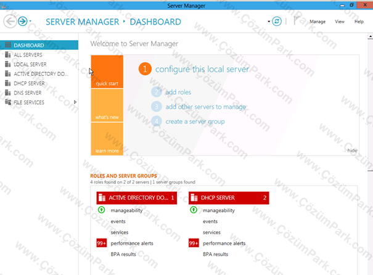The width and height of the screenshot is (373, 275).
Task: Click the 99+ badge under Active Directory
Action: (x=102, y=243)
